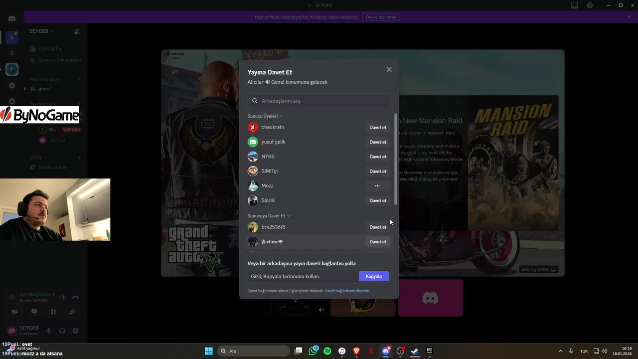Collapse the Sunucu Üyeleri section
This screenshot has height=359, width=638.
[x=265, y=116]
